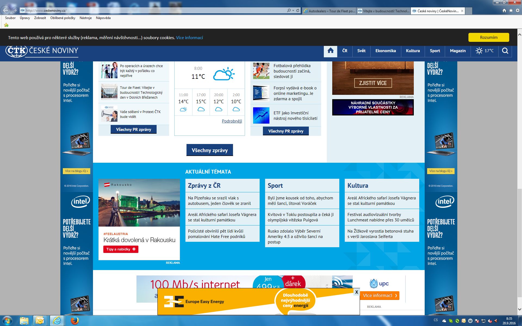Accept cookies with Rozumím button

coord(489,37)
